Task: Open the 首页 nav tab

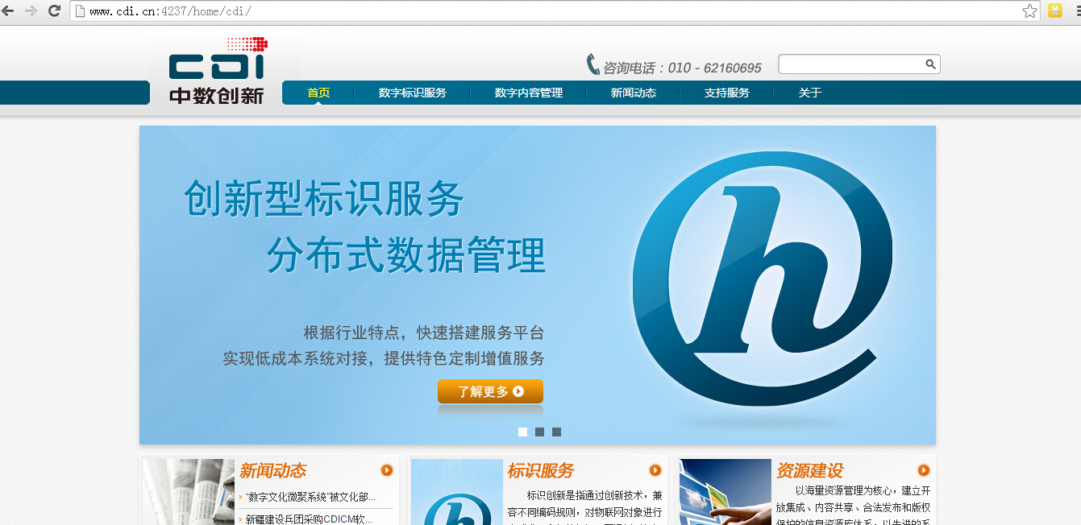Action: coord(318,93)
